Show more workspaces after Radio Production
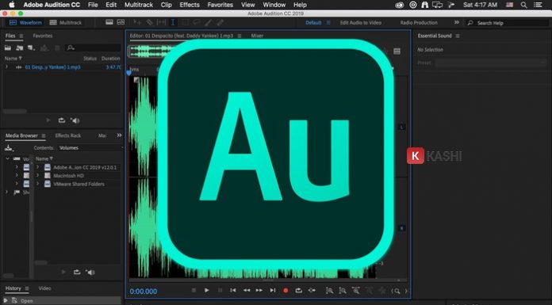Screen dimensions: 552x305 click(457, 22)
